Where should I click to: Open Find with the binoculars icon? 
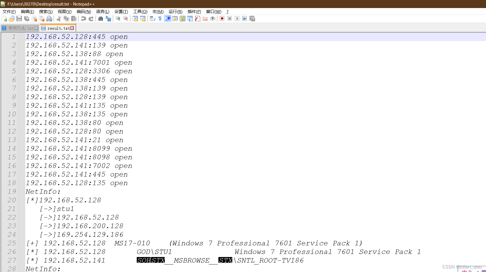[101, 19]
